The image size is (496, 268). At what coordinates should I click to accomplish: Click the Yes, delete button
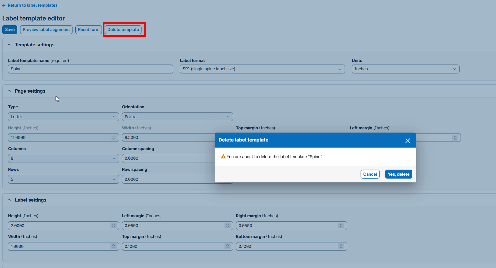tap(398, 174)
